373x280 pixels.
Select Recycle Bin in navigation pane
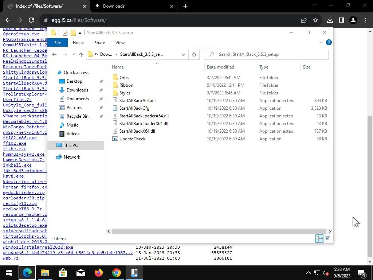(77, 116)
